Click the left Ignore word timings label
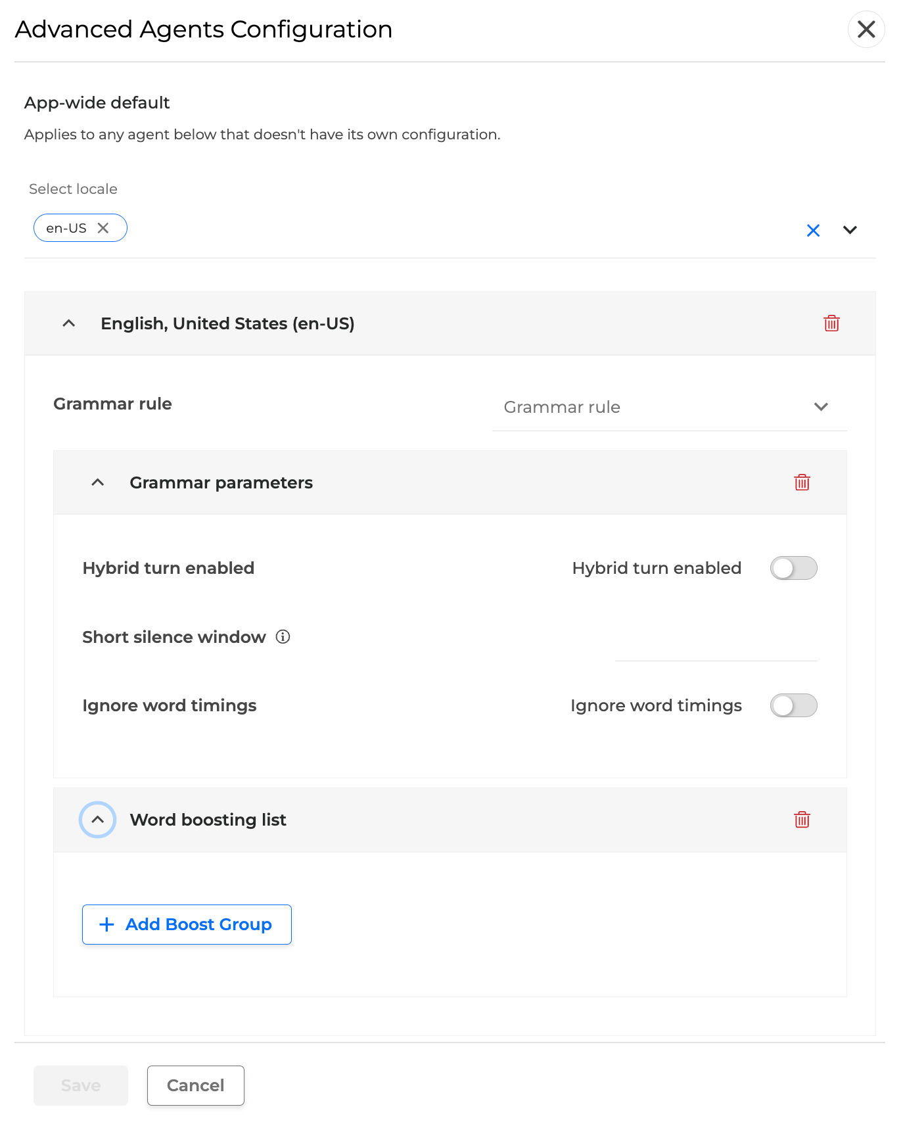The image size is (903, 1128). point(170,705)
